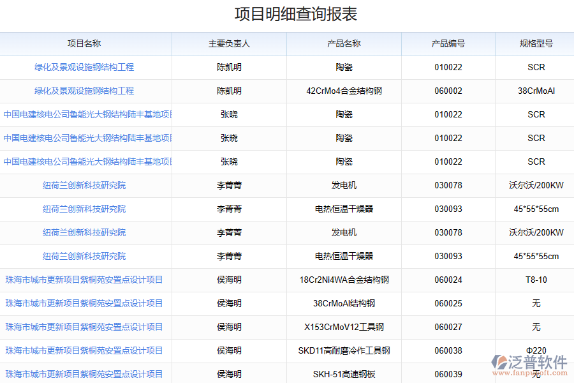
Task: Open 珠海市 project link in X153CrMoV12 row
Action: pyautogui.click(x=84, y=327)
